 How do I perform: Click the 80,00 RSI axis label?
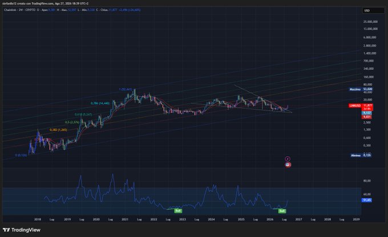[x=367, y=181]
